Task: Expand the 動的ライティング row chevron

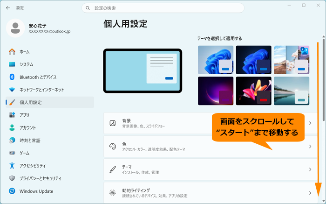Action: click(310, 193)
